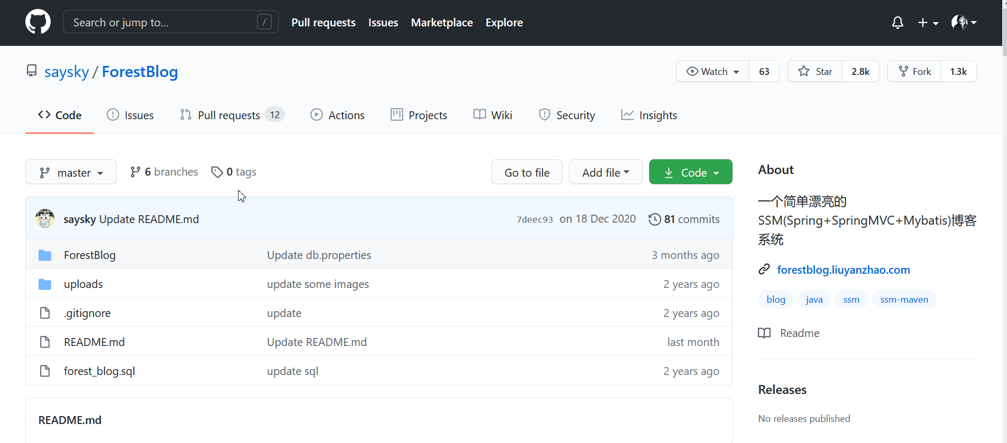Select the blog topic tag
The image size is (1007, 443).
click(x=776, y=300)
